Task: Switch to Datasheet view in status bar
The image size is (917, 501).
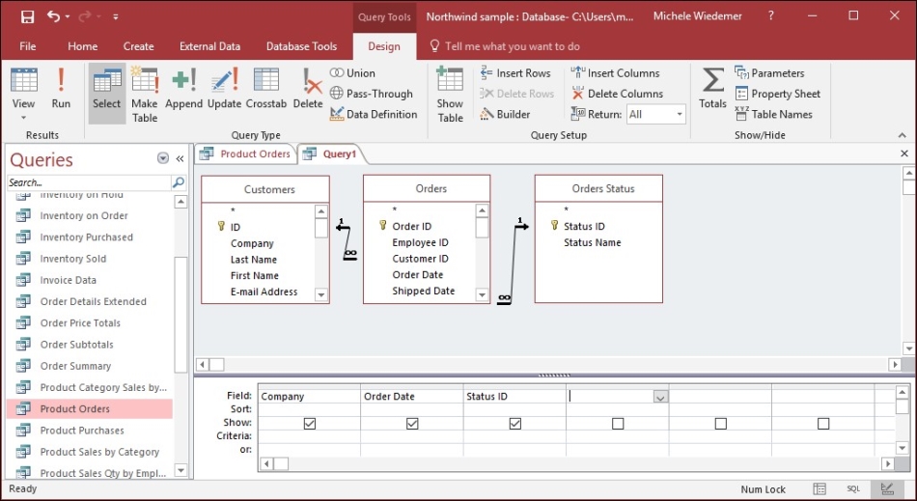Action: (820, 488)
